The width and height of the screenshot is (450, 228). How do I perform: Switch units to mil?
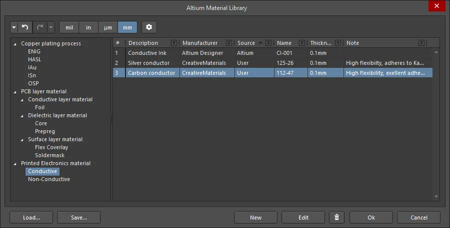pyautogui.click(x=69, y=27)
